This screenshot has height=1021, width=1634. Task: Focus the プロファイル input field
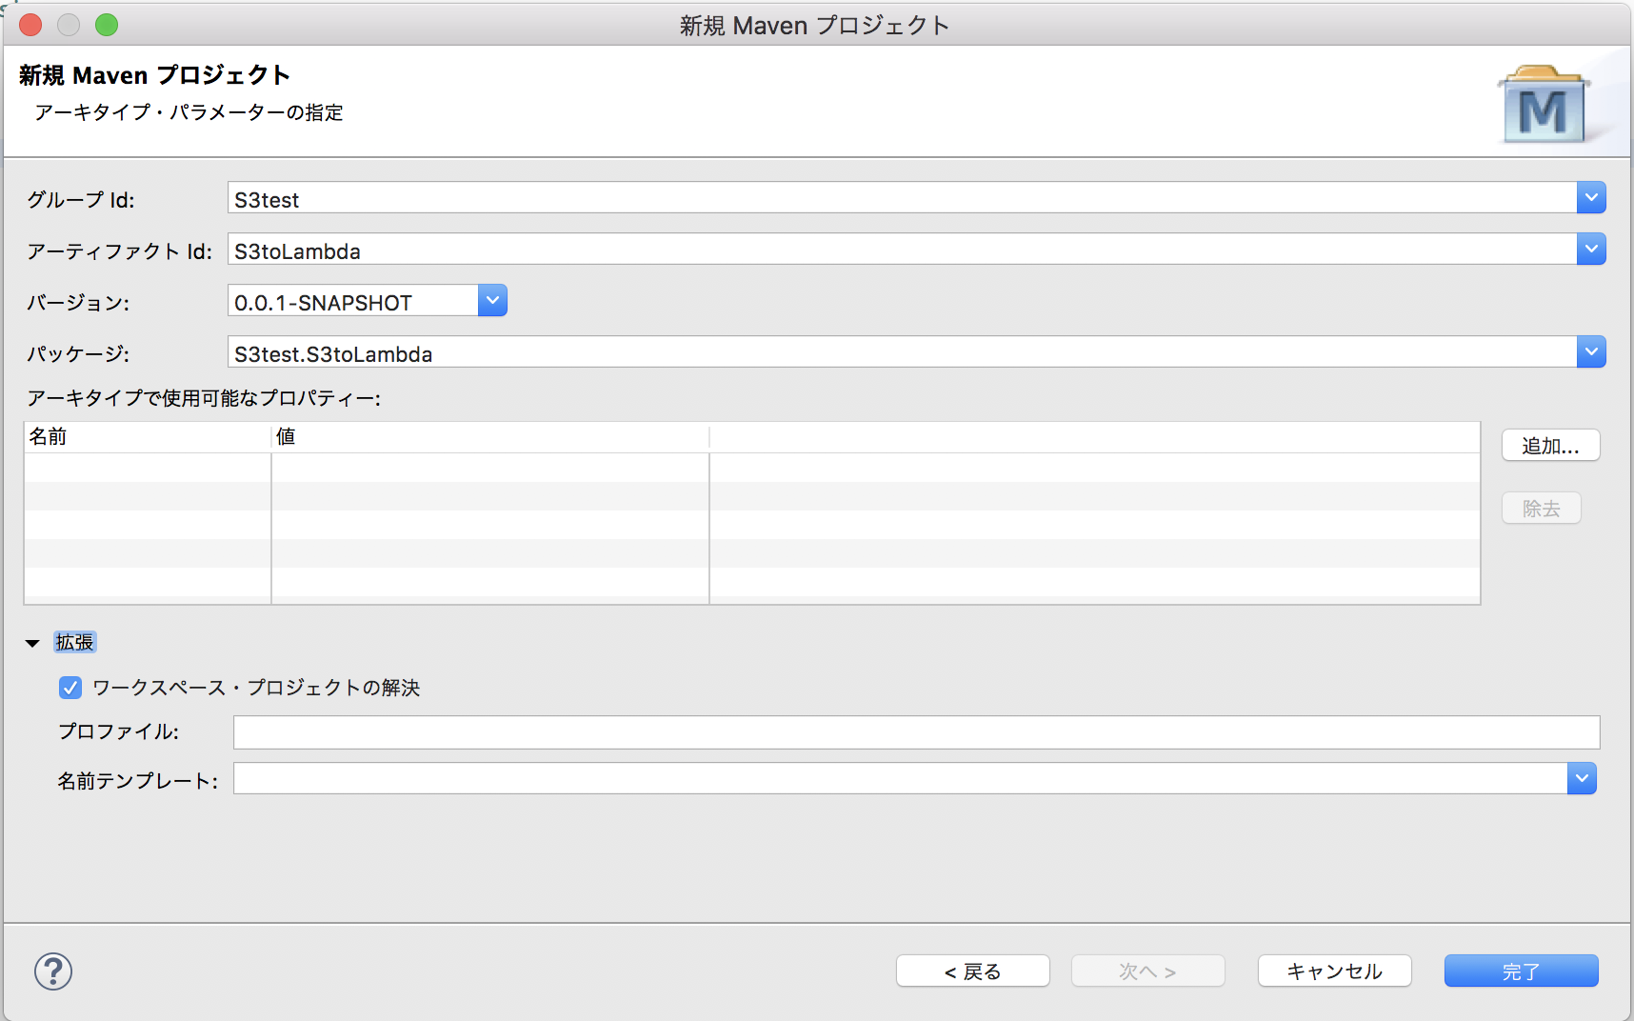click(x=917, y=732)
